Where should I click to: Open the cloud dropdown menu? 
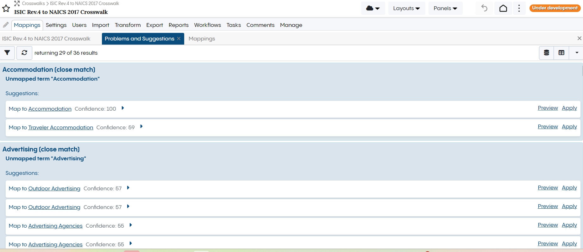click(x=373, y=8)
